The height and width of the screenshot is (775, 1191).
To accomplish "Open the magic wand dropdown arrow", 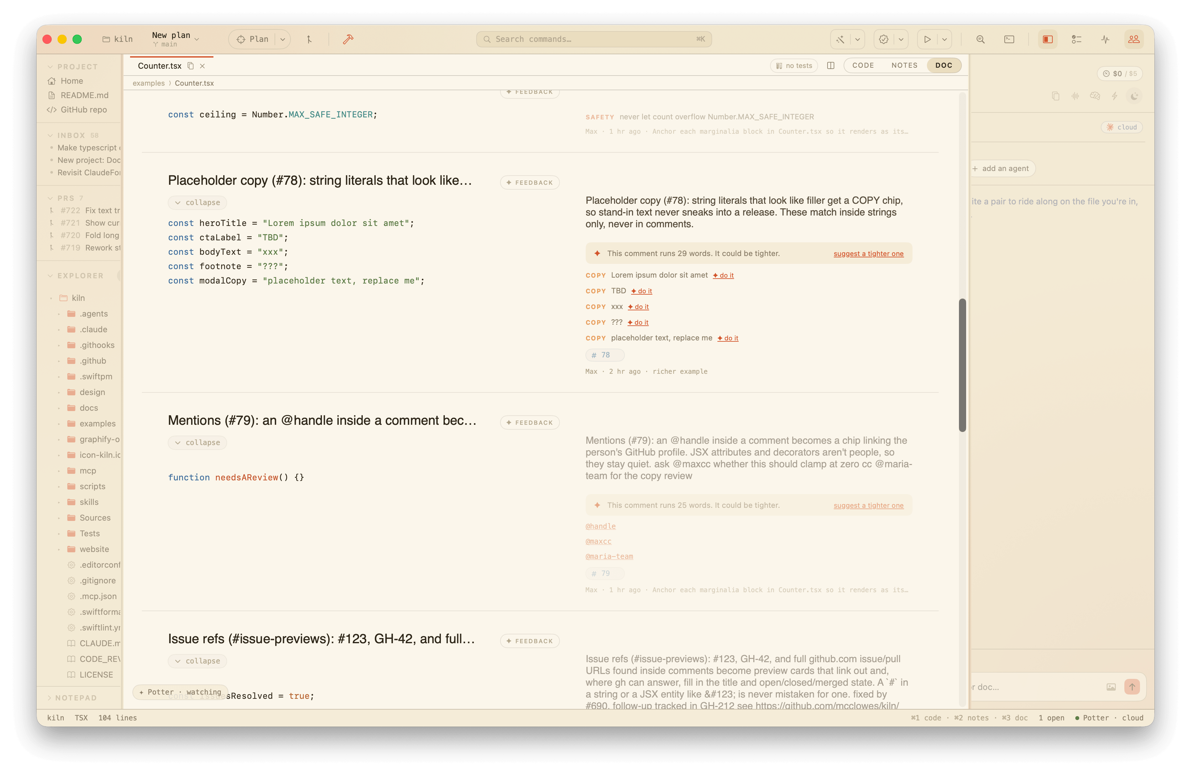I will (x=857, y=39).
